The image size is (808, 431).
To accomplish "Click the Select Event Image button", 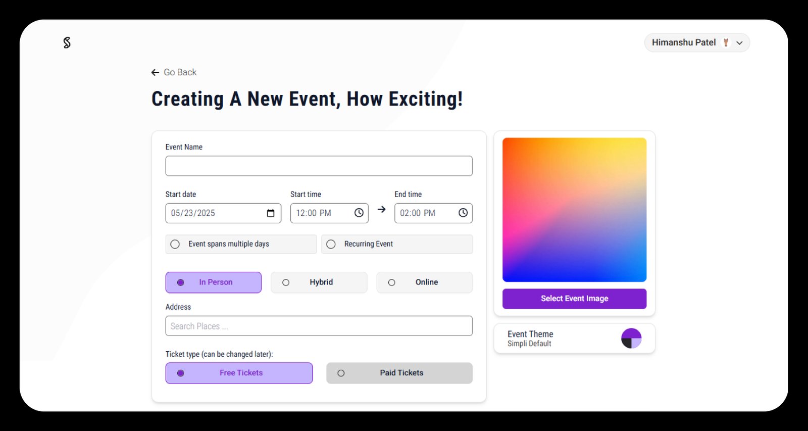I will 574,299.
